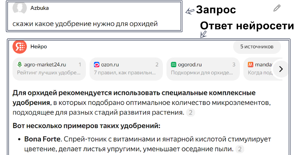Image resolution: width=300 pixels, height=155 pixels.
Task: Advance the sources carousel with the right chevron
Action: tap(281, 69)
